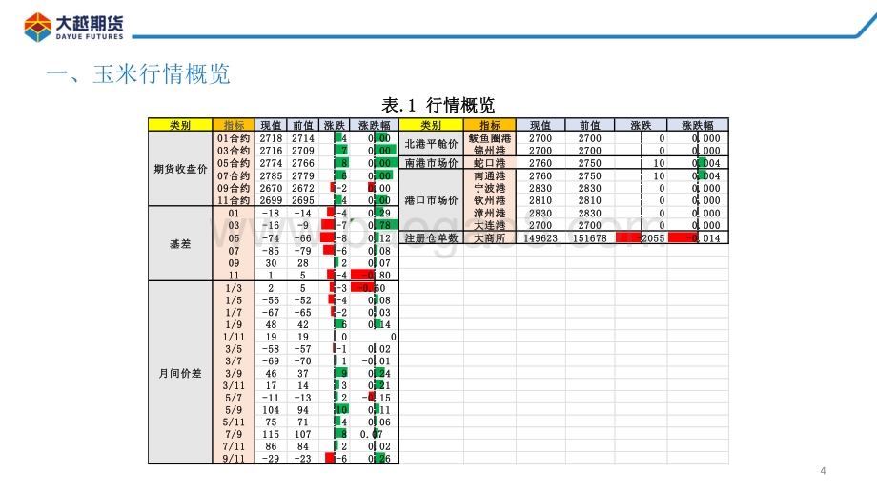877x494 pixels.
Task: Click the '南通港' port cell
Action: click(x=490, y=175)
